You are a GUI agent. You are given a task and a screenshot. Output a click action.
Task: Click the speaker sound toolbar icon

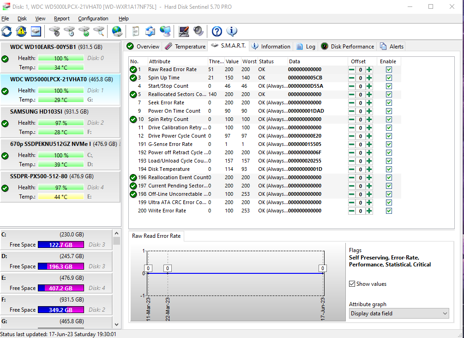(198, 31)
